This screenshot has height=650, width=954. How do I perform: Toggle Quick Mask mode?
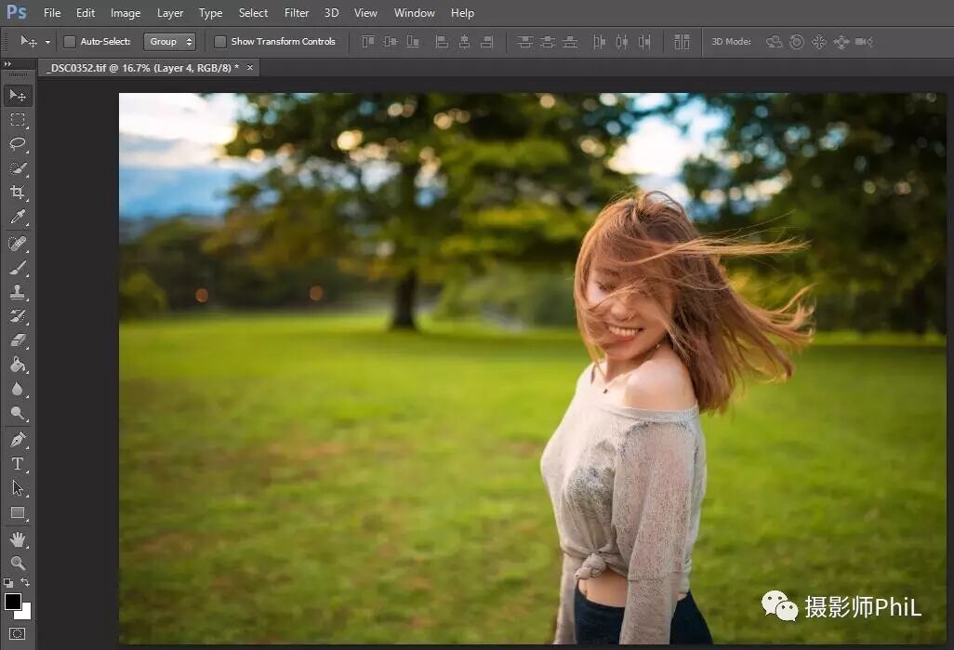point(18,634)
